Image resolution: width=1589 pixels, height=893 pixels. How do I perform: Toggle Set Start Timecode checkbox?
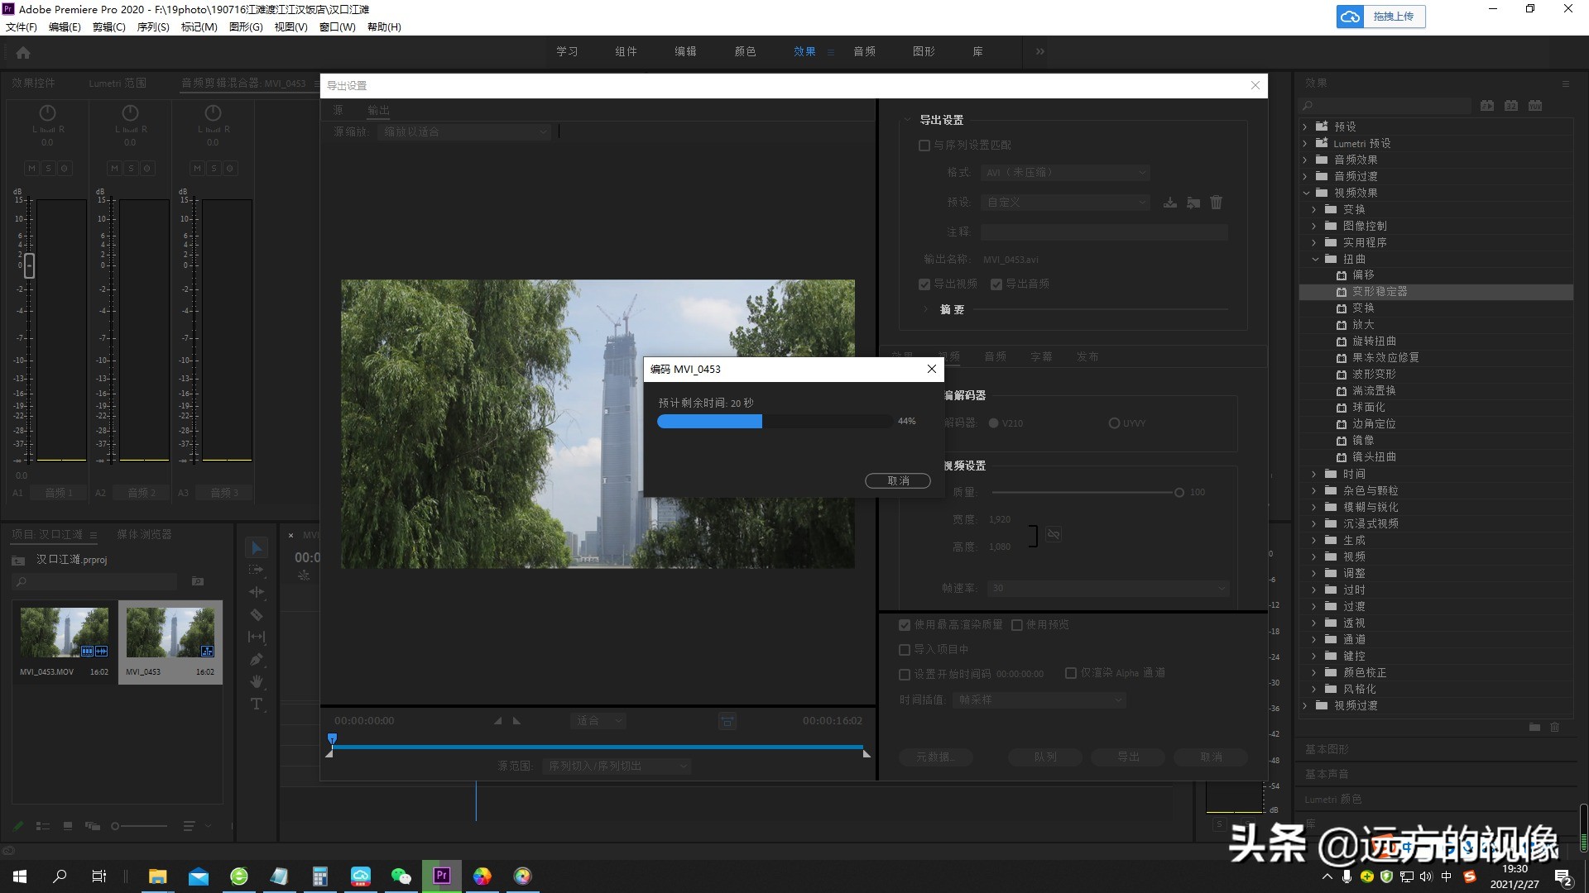[x=905, y=675]
